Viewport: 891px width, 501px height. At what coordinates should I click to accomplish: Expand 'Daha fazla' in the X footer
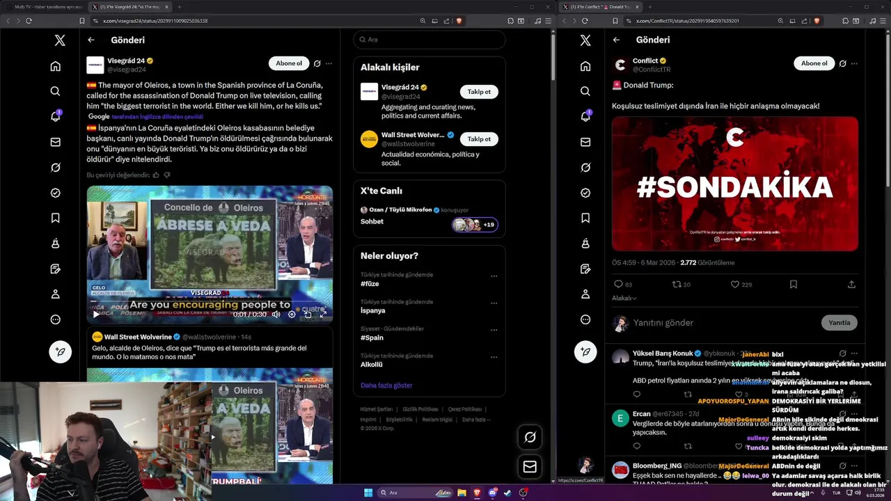tap(476, 420)
